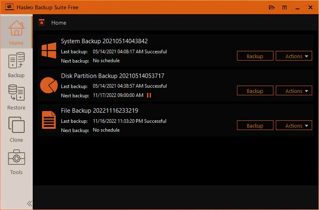Viewport: 319px width, 210px height.
Task: Open Actions dropdown for File Backup
Action: tap(294, 126)
